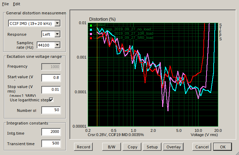Expand the Response channel dropdown arrow
Viewport: 239px width, 155px height.
[x=57, y=34]
